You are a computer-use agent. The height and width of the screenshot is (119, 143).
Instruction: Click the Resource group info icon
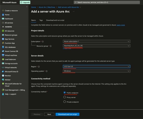click(x=51, y=46)
